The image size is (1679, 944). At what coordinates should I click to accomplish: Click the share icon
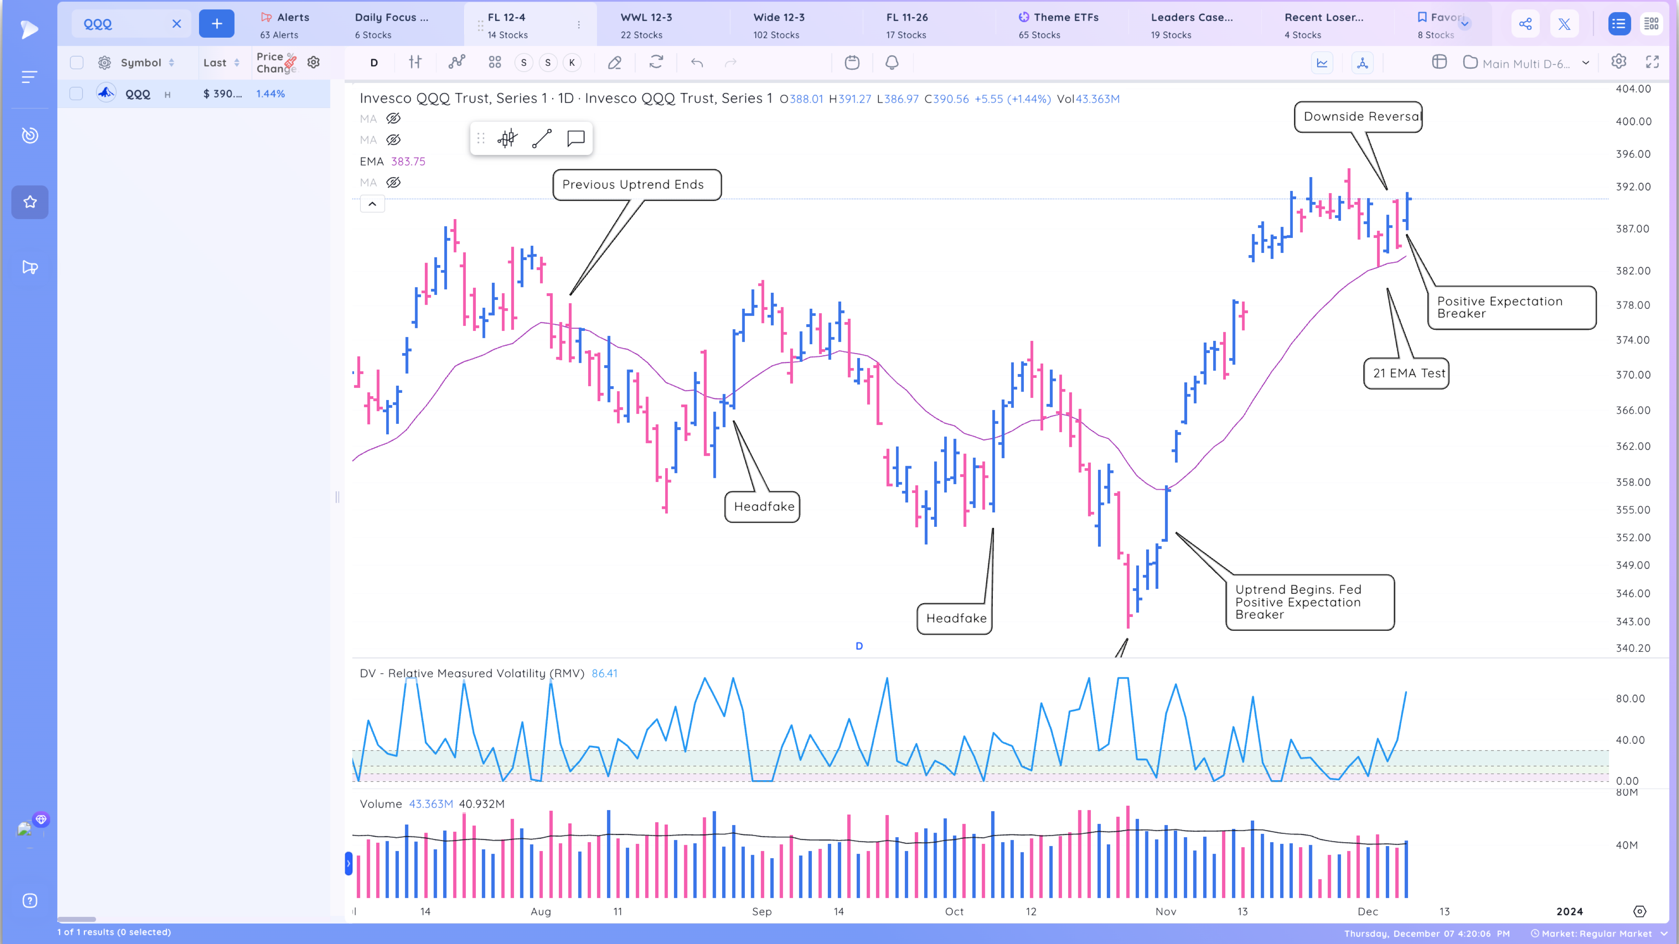1525,24
